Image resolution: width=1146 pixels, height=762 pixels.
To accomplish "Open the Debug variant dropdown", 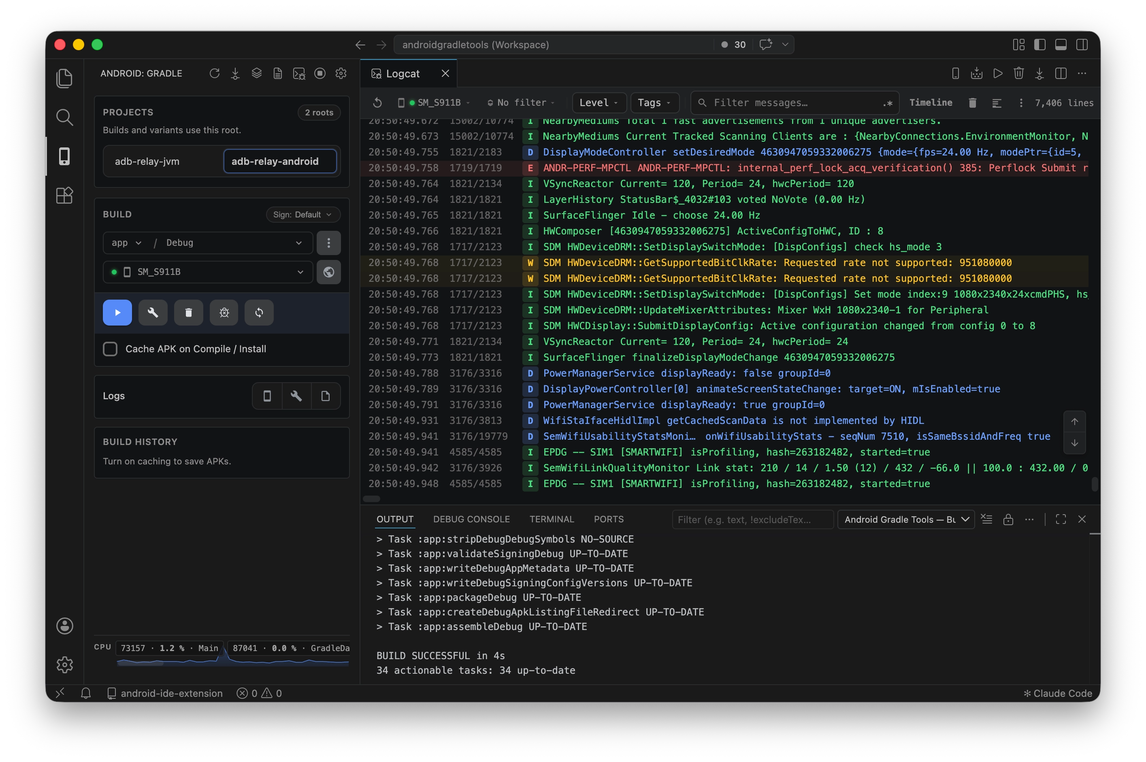I will pyautogui.click(x=234, y=243).
